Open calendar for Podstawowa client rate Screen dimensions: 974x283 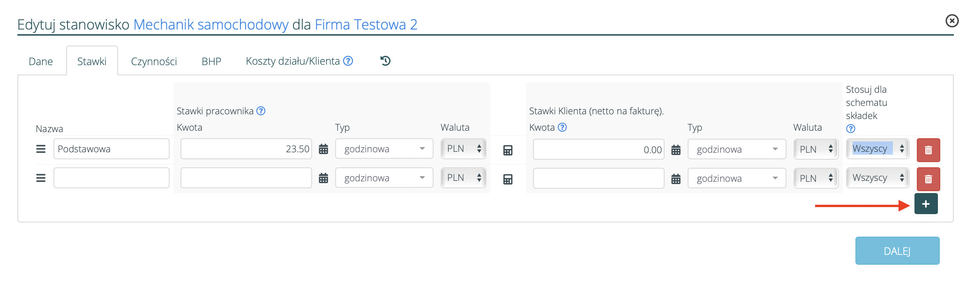coord(675,150)
